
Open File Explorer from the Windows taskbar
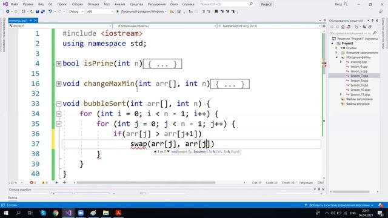click(x=105, y=213)
